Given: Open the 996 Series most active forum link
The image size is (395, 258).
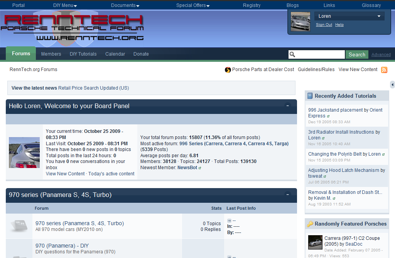Looking at the screenshot, I should pos(234,144).
